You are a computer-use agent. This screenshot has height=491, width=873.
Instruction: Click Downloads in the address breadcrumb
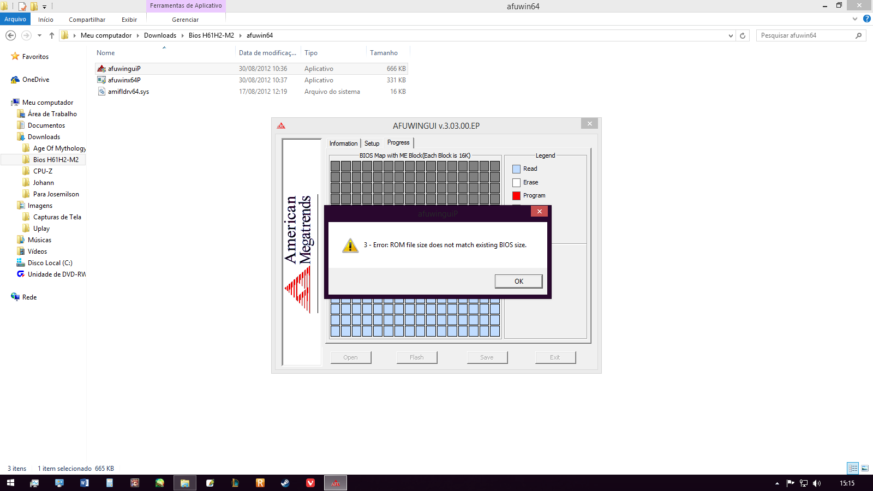pyautogui.click(x=160, y=35)
